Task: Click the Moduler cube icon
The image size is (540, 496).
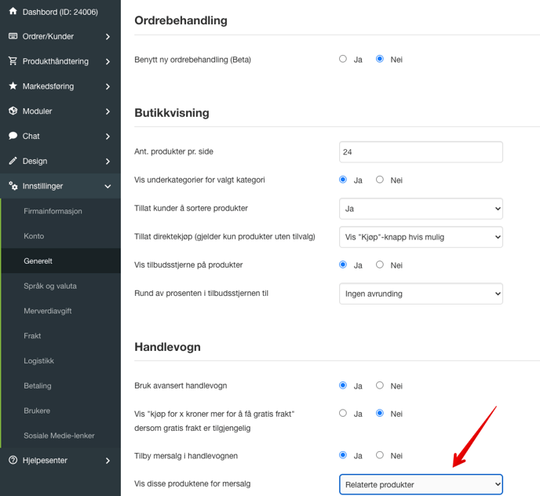Action: [x=13, y=111]
